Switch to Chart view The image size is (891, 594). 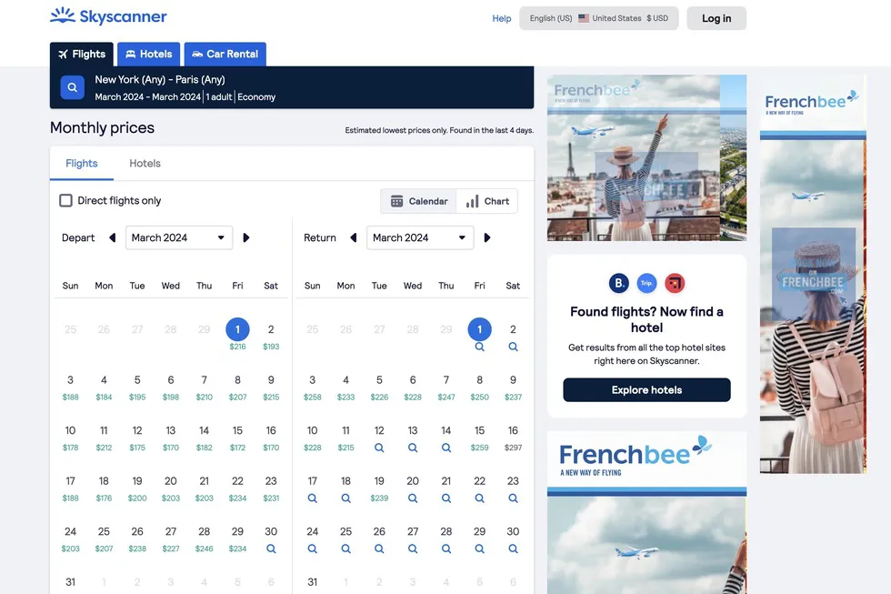pos(487,201)
